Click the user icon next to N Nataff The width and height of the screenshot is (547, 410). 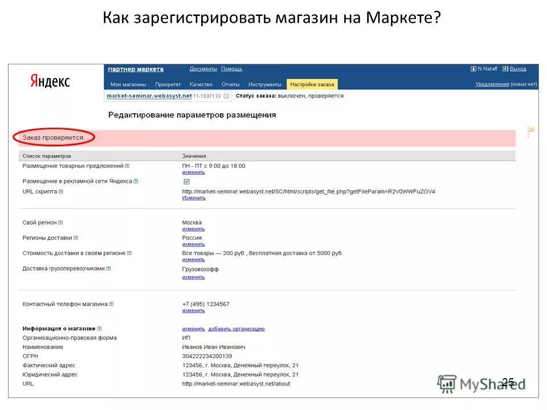[473, 69]
